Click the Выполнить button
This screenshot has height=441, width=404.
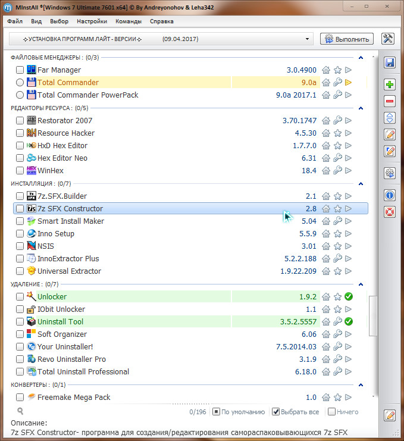[347, 39]
